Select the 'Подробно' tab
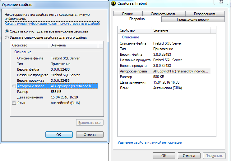 (x=137, y=19)
